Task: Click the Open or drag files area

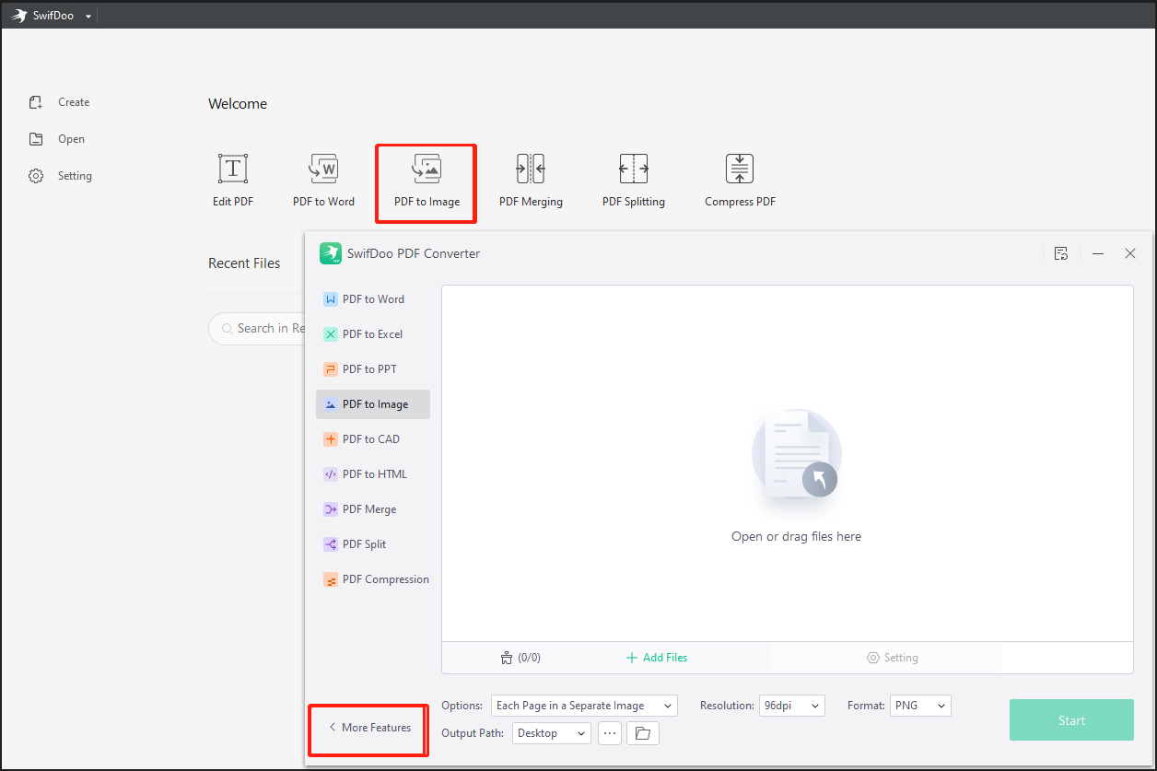Action: point(788,463)
